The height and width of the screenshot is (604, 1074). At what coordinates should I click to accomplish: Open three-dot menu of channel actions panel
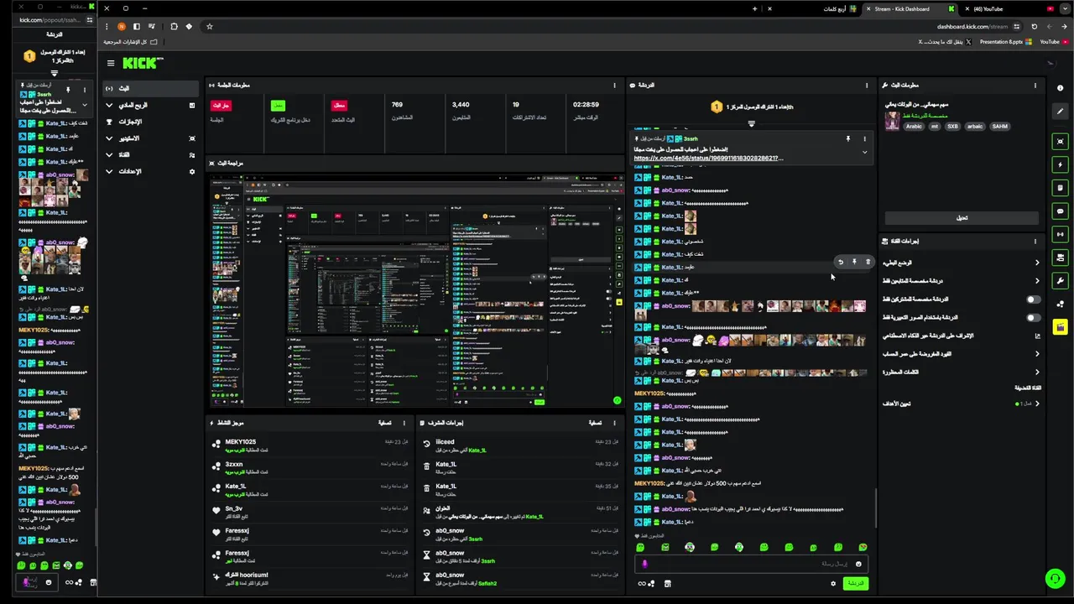(x=1035, y=241)
